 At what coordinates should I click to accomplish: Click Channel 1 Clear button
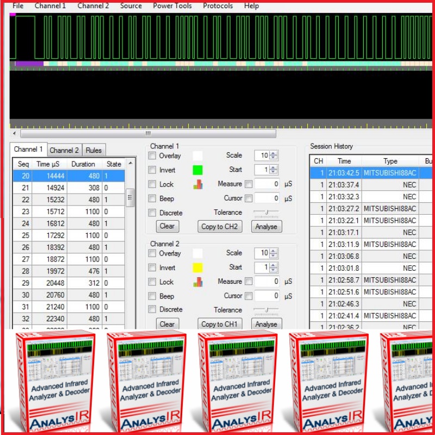167,226
